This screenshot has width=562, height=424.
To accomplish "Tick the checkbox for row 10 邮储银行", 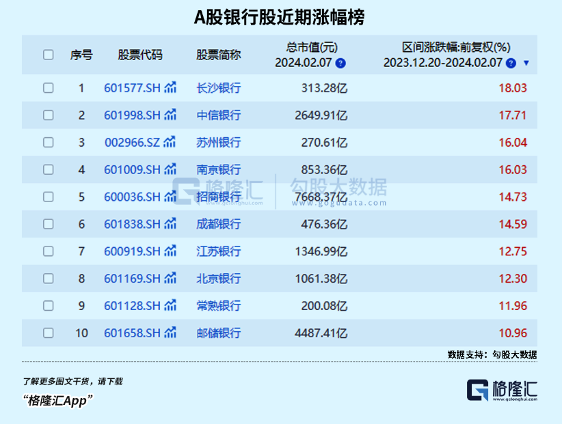I will [x=49, y=333].
